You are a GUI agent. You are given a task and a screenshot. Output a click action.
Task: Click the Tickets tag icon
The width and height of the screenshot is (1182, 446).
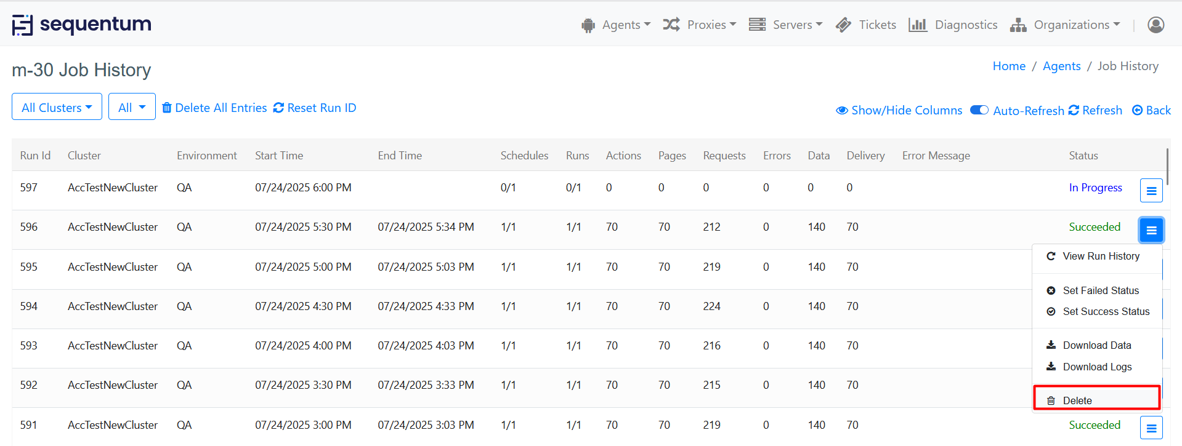pyautogui.click(x=843, y=25)
